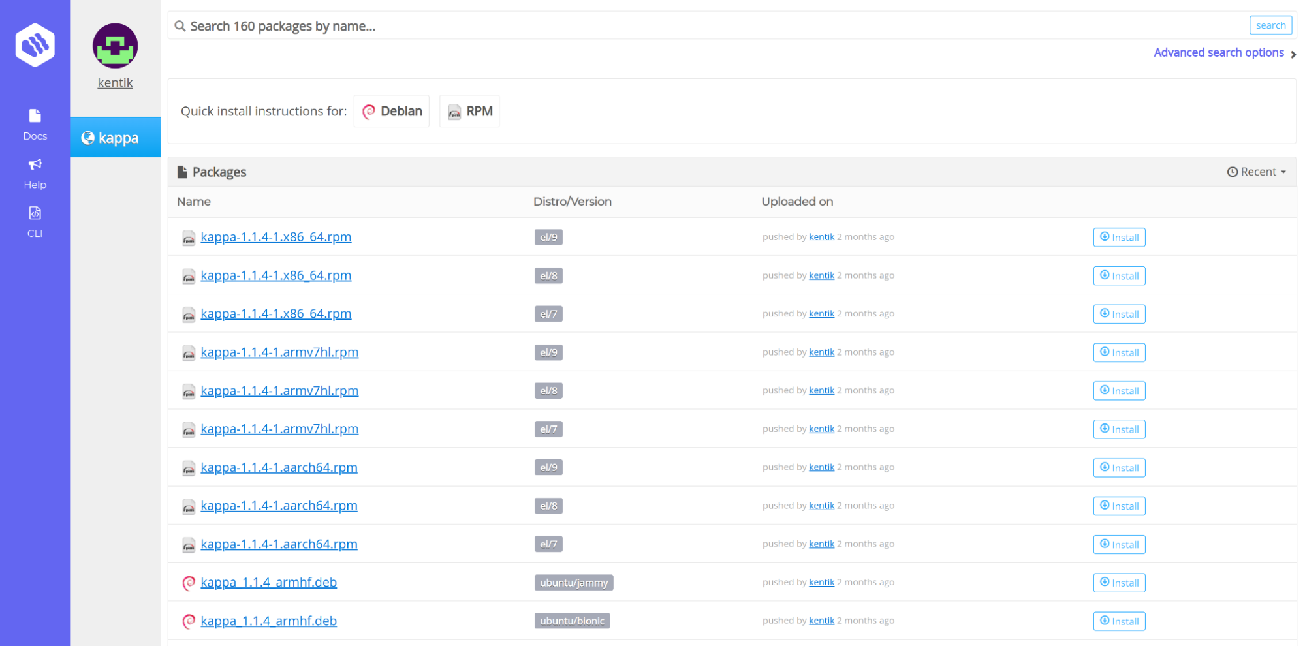Image resolution: width=1305 pixels, height=646 pixels.
Task: Open kappa-1.1.4-1.aarch64.rpm for el/7
Action: pyautogui.click(x=279, y=544)
